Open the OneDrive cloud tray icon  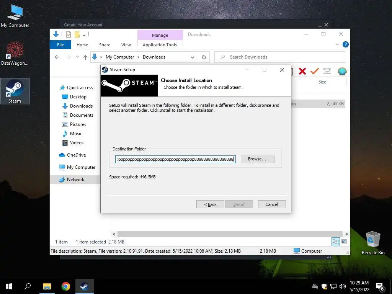315,286
